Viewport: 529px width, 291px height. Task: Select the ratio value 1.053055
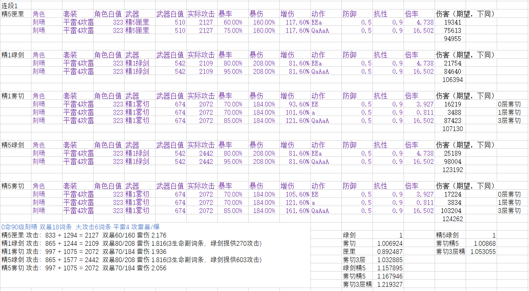tap(482, 252)
